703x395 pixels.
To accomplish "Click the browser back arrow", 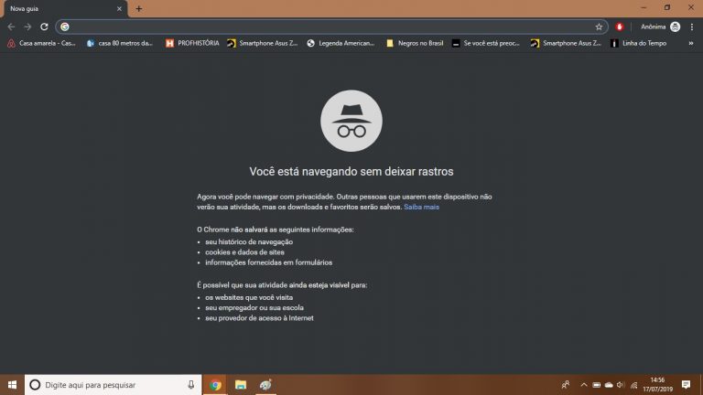I will tap(11, 27).
